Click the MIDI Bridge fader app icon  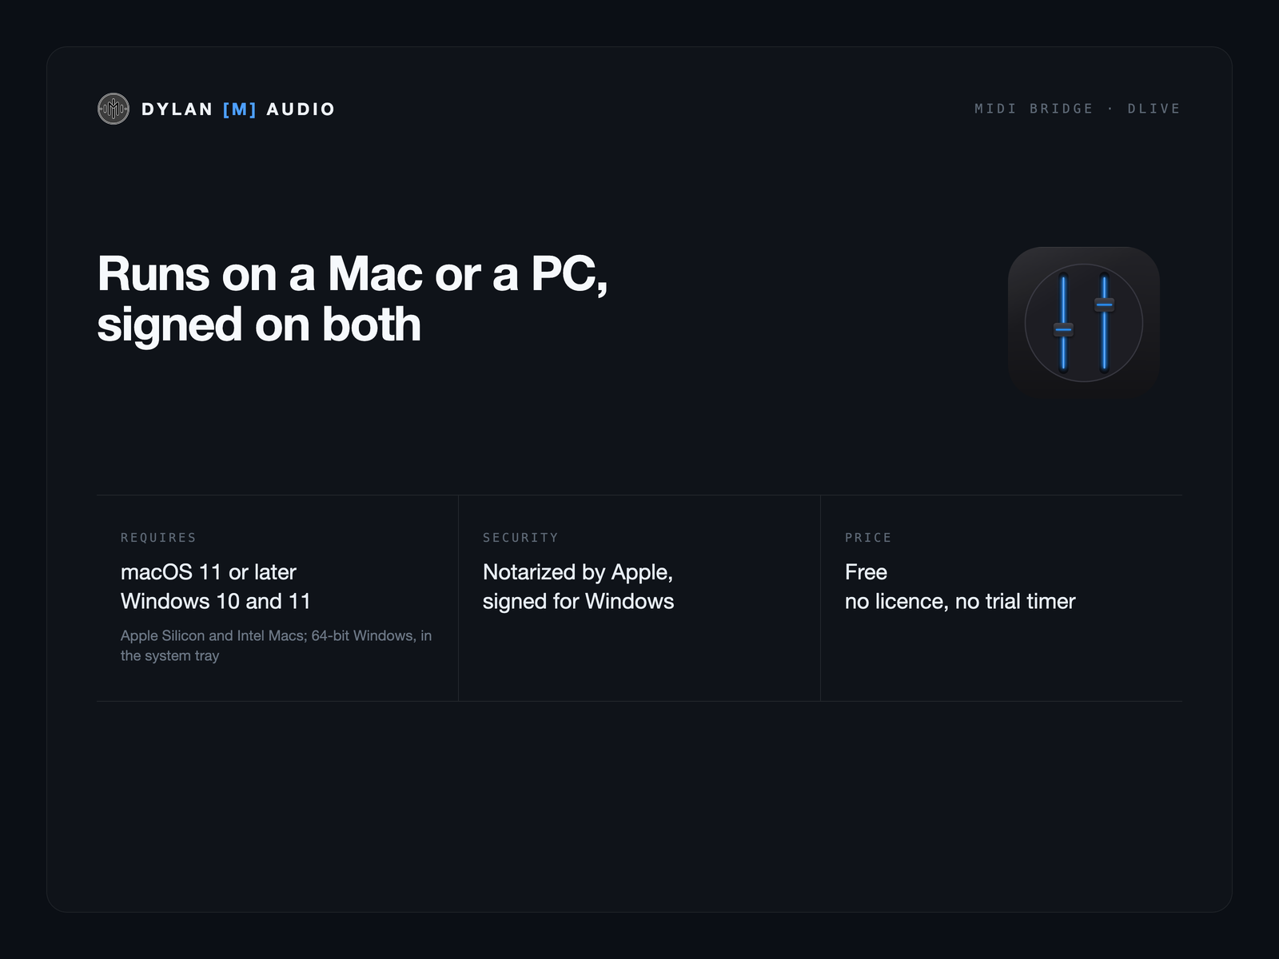pyautogui.click(x=1083, y=323)
